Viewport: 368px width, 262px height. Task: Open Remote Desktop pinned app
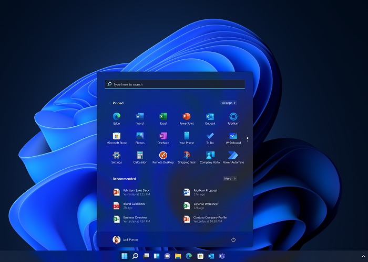pos(163,158)
